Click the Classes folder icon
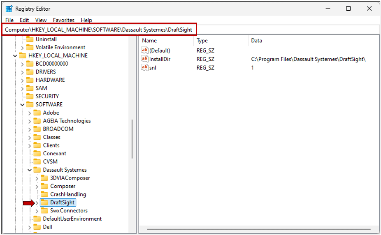The width and height of the screenshot is (381, 235). coord(37,137)
